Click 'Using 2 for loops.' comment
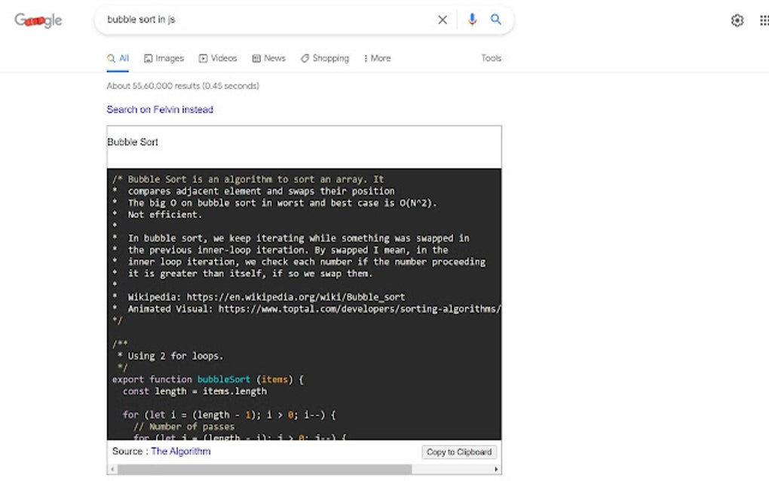 pos(170,356)
